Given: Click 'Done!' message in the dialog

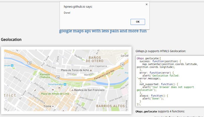Looking at the screenshot, I should click(67, 13).
